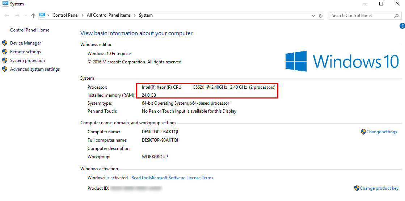Image resolution: width=405 pixels, height=201 pixels.
Task: Open Device Manager
Action: (25, 43)
